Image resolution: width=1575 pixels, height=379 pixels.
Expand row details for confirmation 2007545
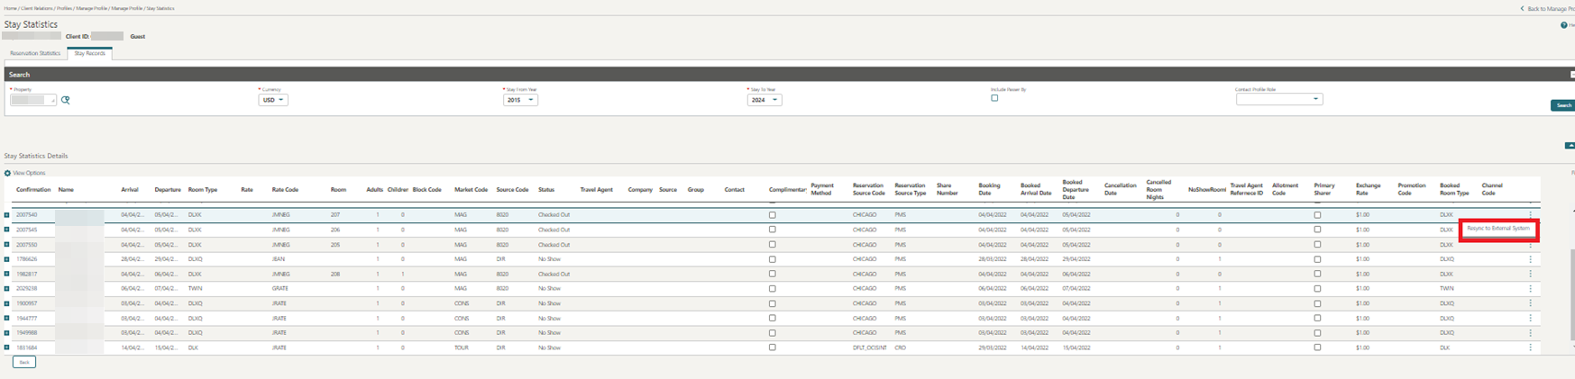click(x=6, y=230)
